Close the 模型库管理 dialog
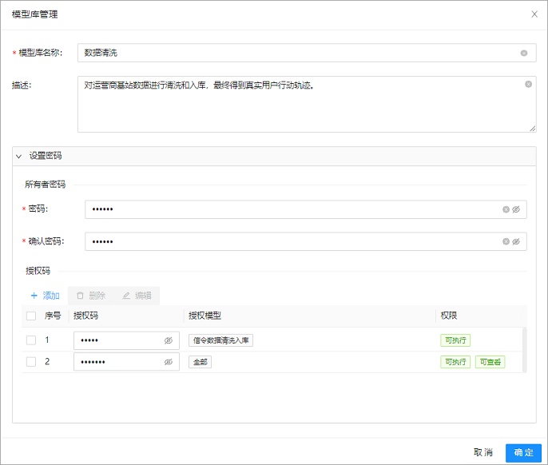The width and height of the screenshot is (548, 465). [534, 14]
